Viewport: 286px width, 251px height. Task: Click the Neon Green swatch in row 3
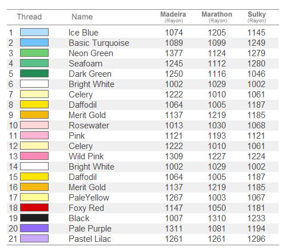(x=34, y=53)
